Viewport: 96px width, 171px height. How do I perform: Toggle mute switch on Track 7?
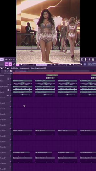(x=10, y=107)
